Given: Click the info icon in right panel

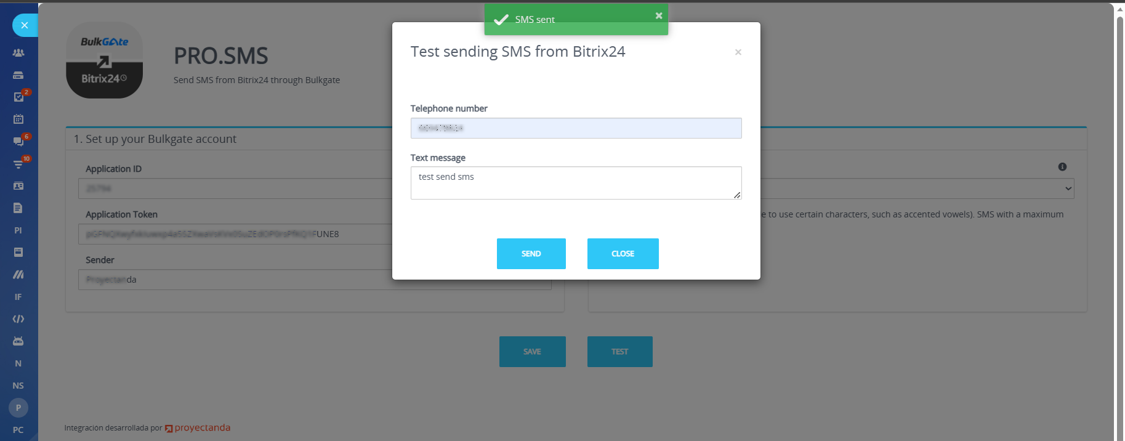Looking at the screenshot, I should pyautogui.click(x=1062, y=167).
